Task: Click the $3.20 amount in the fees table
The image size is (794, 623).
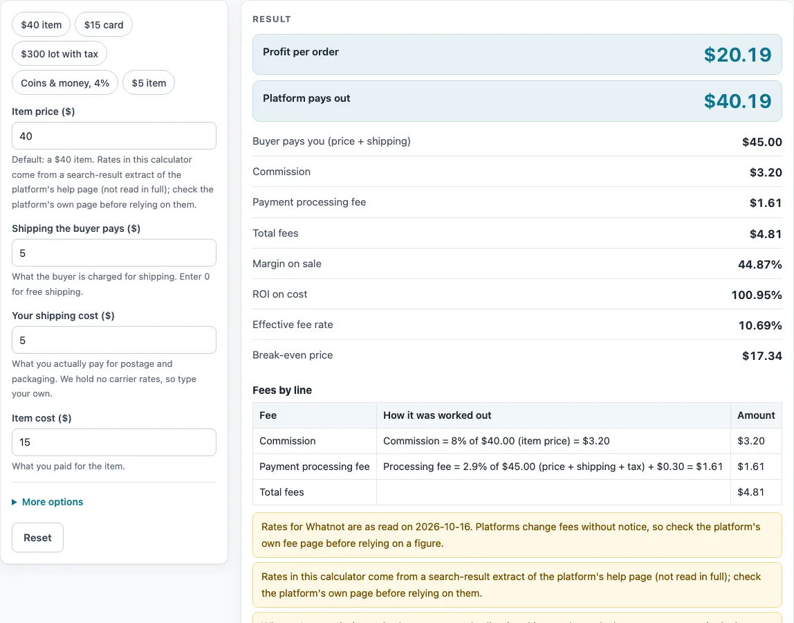Action: point(756,441)
